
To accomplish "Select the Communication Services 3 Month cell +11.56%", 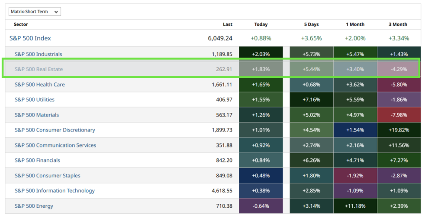I will (399, 145).
